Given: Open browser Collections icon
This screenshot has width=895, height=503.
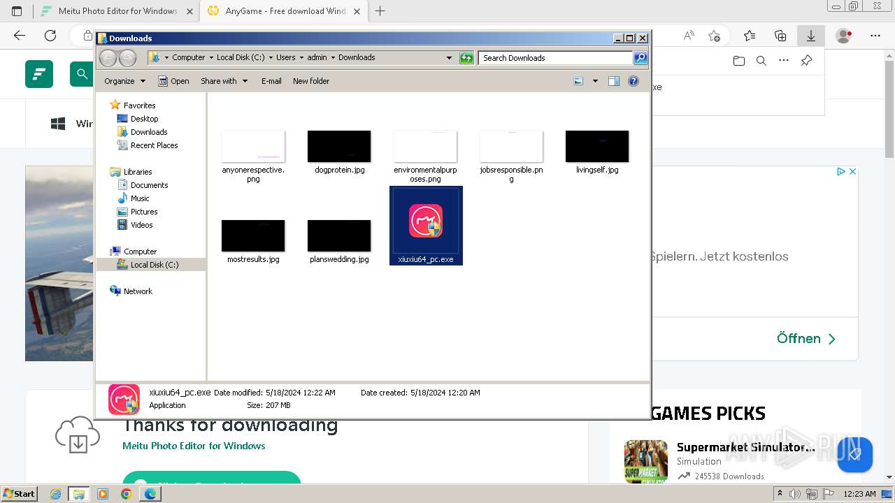Looking at the screenshot, I should point(780,36).
